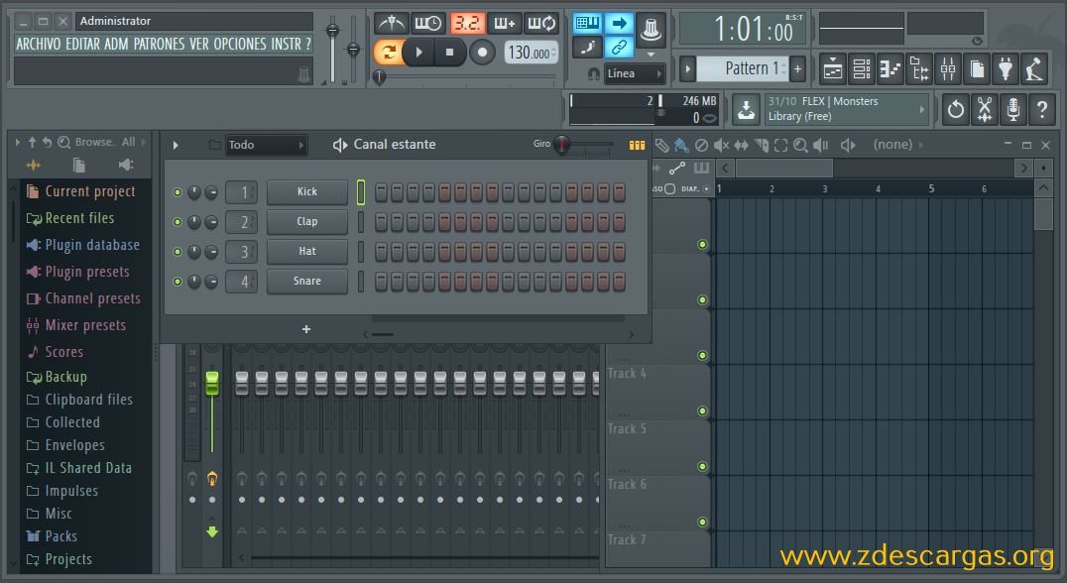Open the audio editor scissors icon
This screenshot has height=583, width=1067.
984,109
